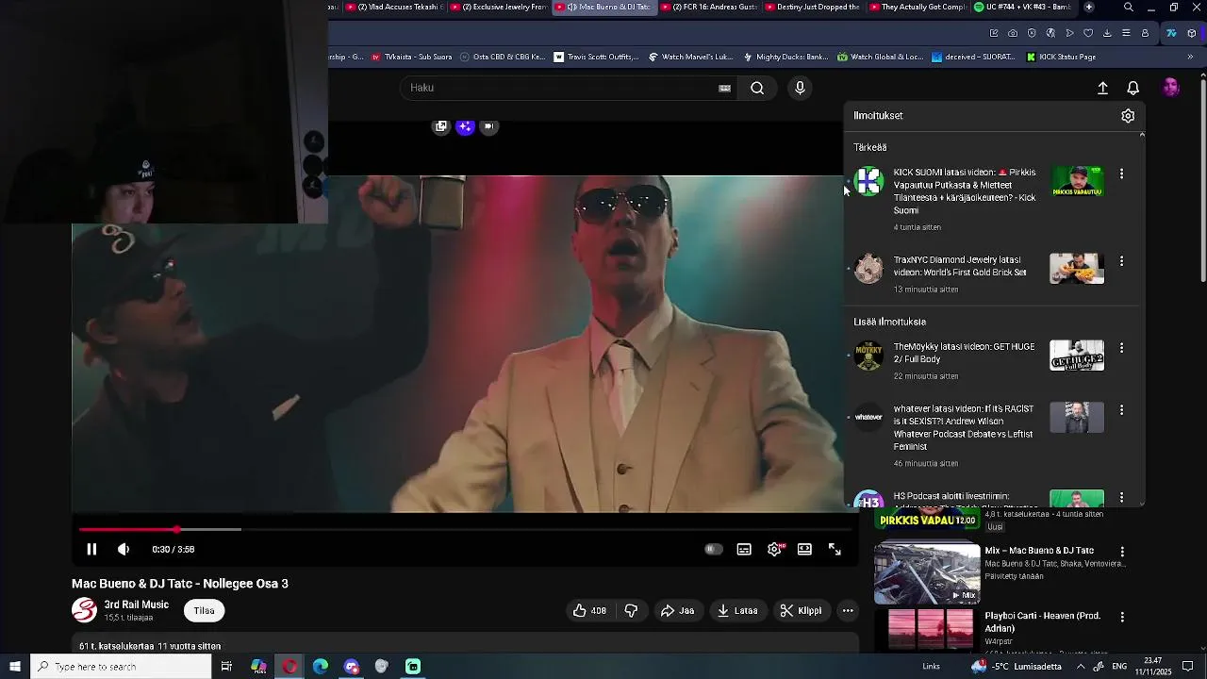
Task: Open the 3rd Rail Music channel avatar
Action: [x=84, y=610]
